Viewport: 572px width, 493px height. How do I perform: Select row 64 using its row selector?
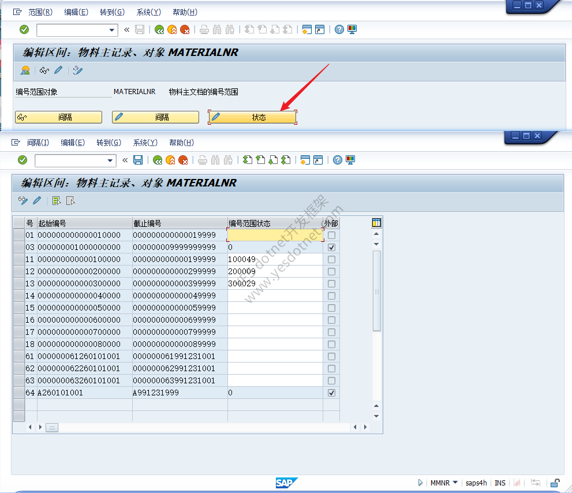19,393
